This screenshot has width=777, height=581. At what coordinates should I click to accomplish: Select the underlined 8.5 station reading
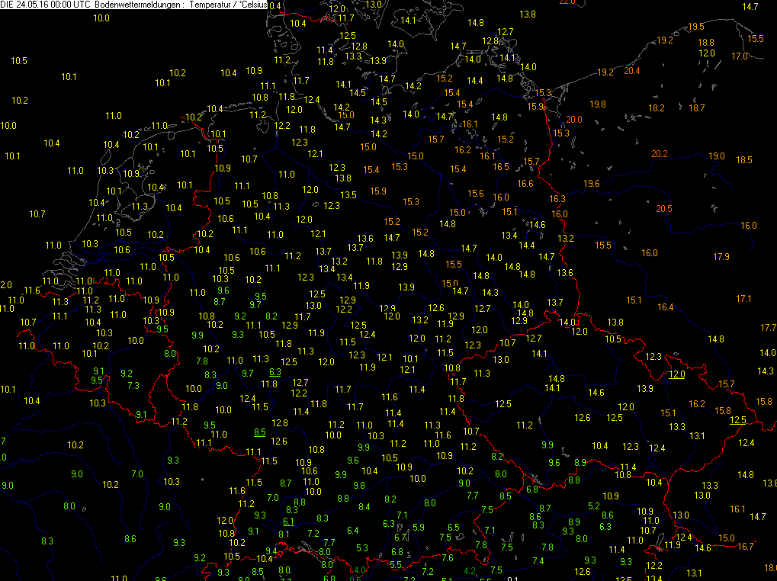(x=259, y=432)
